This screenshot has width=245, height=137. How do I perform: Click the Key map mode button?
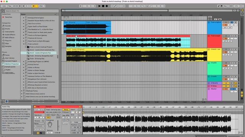click(x=225, y=6)
